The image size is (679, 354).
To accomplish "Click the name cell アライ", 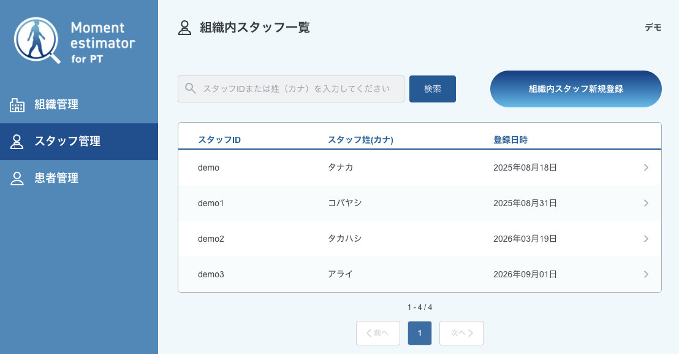I will pyautogui.click(x=340, y=274).
